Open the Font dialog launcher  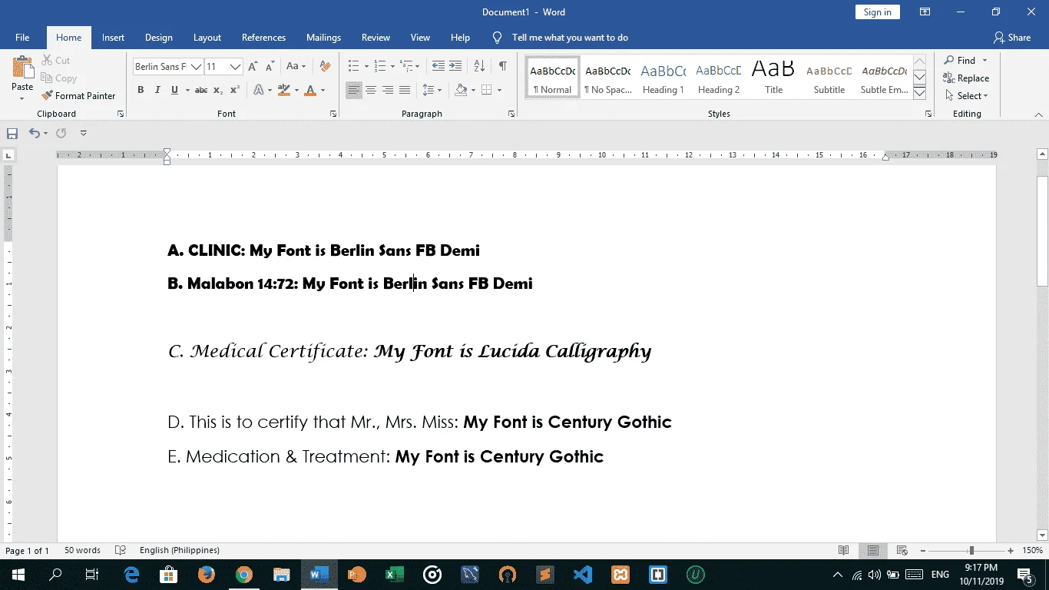[333, 114]
